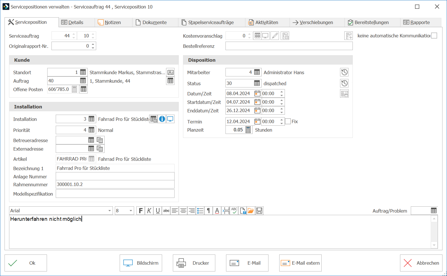The height and width of the screenshot is (276, 447).
Task: Toggle underline U formatting button
Action: click(158, 211)
